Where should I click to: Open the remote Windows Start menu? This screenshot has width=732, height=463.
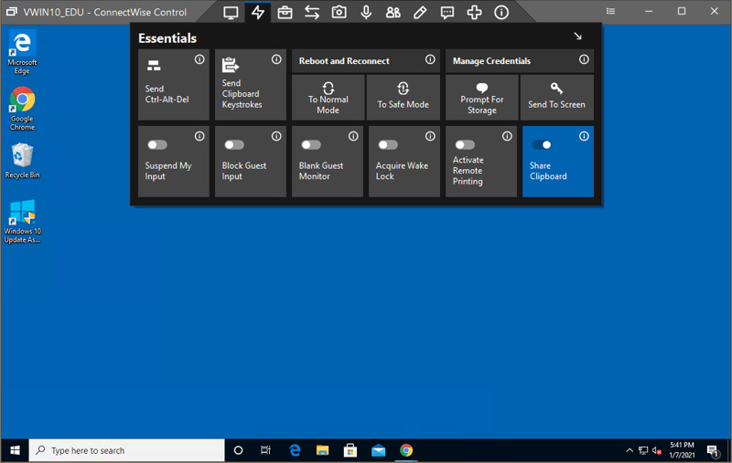tap(15, 450)
